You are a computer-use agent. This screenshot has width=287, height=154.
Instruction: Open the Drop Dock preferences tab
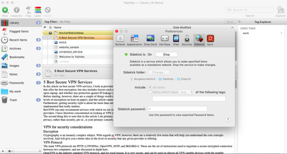tap(150, 40)
